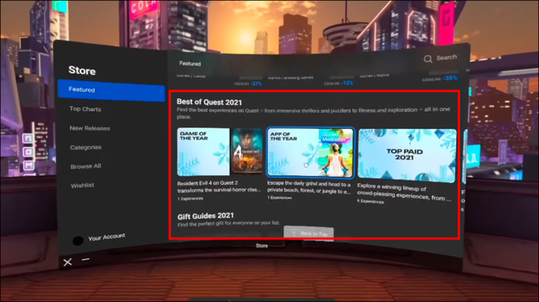Click the Search text label
Image resolution: width=539 pixels, height=302 pixels.
447,58
